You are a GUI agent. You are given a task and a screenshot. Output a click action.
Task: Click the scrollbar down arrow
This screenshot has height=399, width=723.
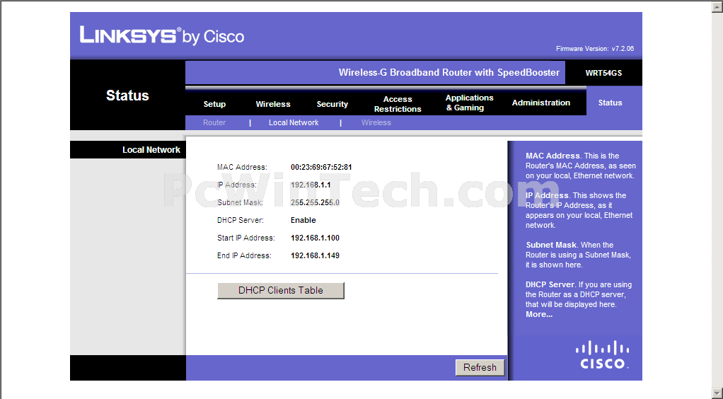(717, 393)
